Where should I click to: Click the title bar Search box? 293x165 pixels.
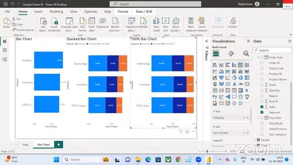tap(155, 4)
